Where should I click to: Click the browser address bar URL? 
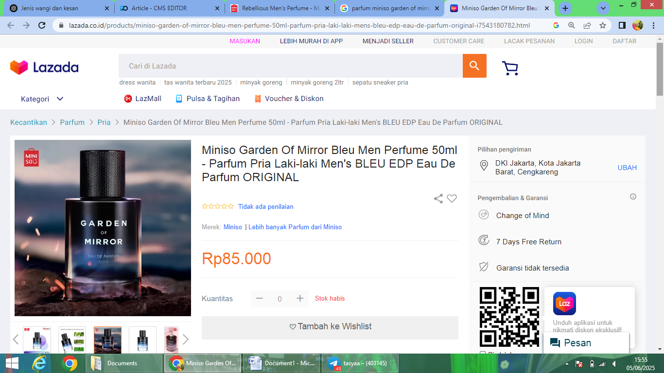click(299, 25)
